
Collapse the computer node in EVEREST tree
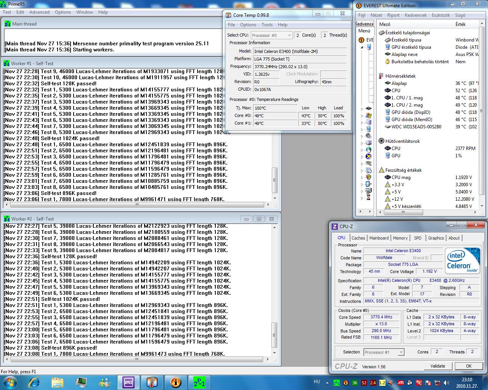(362, 47)
